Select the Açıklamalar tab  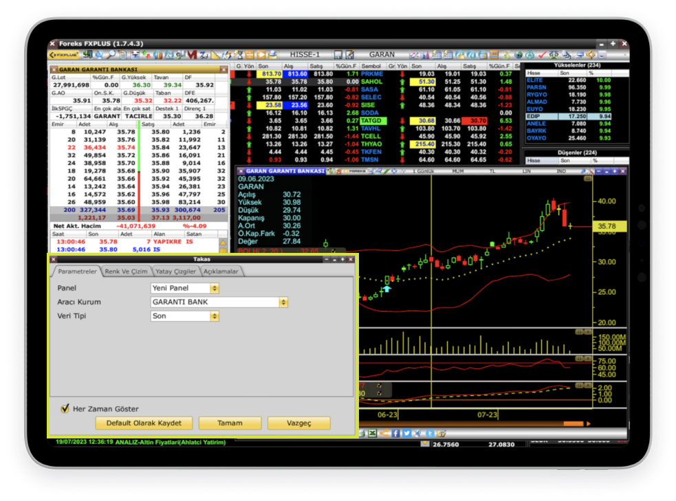tap(220, 271)
